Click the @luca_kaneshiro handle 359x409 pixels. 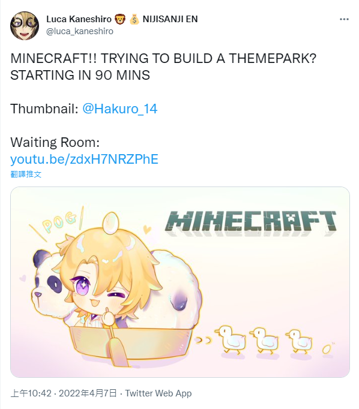80,31
